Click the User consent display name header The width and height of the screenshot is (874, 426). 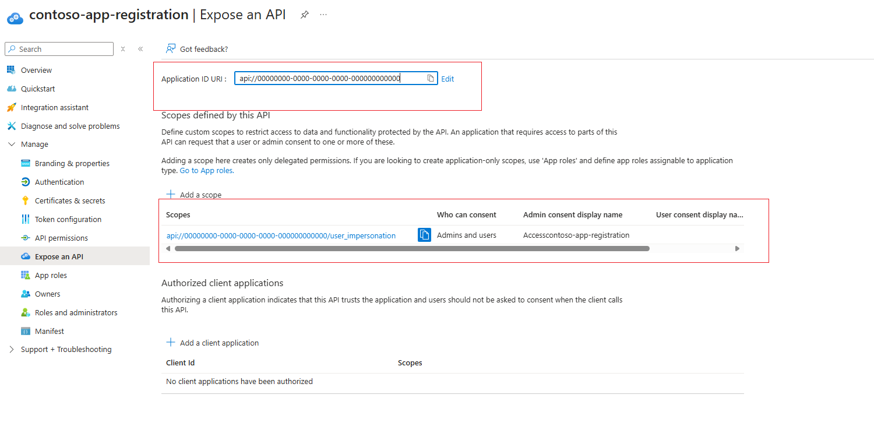click(700, 215)
